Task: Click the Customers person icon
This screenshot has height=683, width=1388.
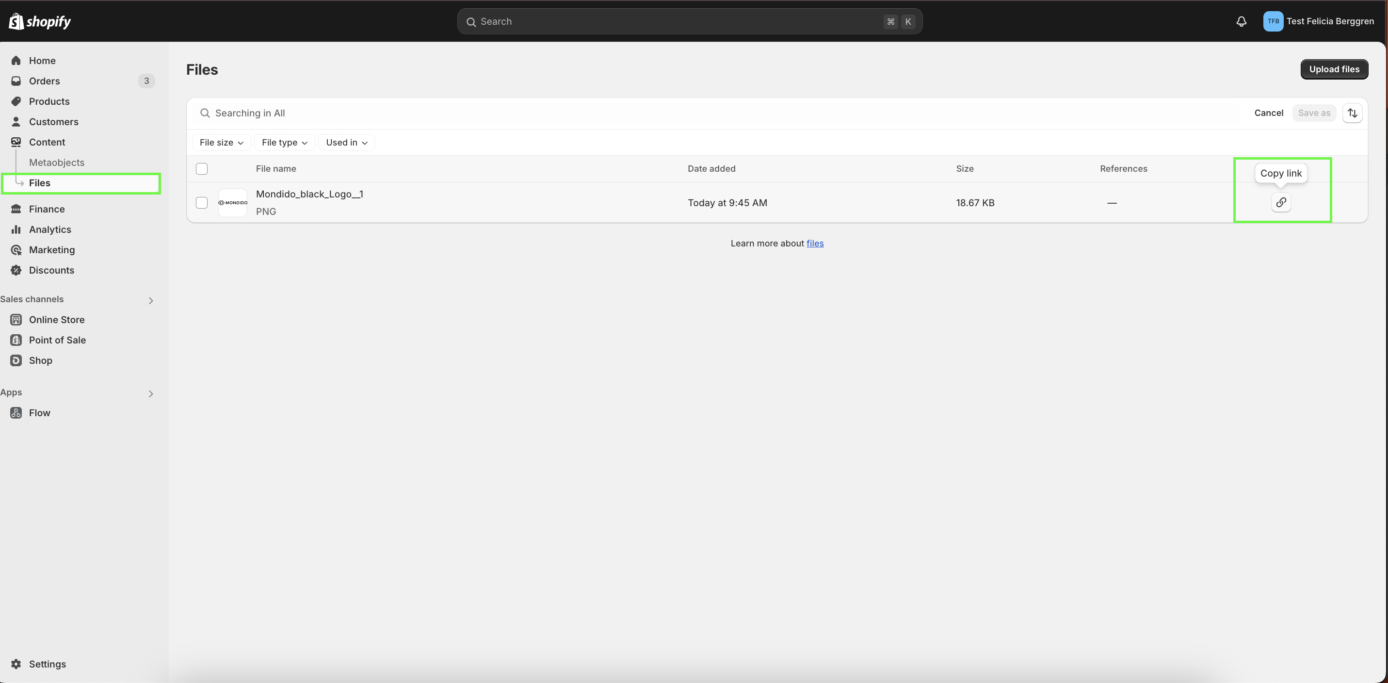Action: point(16,122)
